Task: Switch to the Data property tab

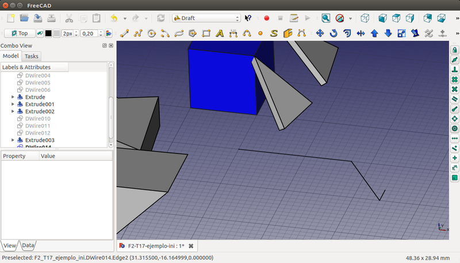Action: (28, 246)
